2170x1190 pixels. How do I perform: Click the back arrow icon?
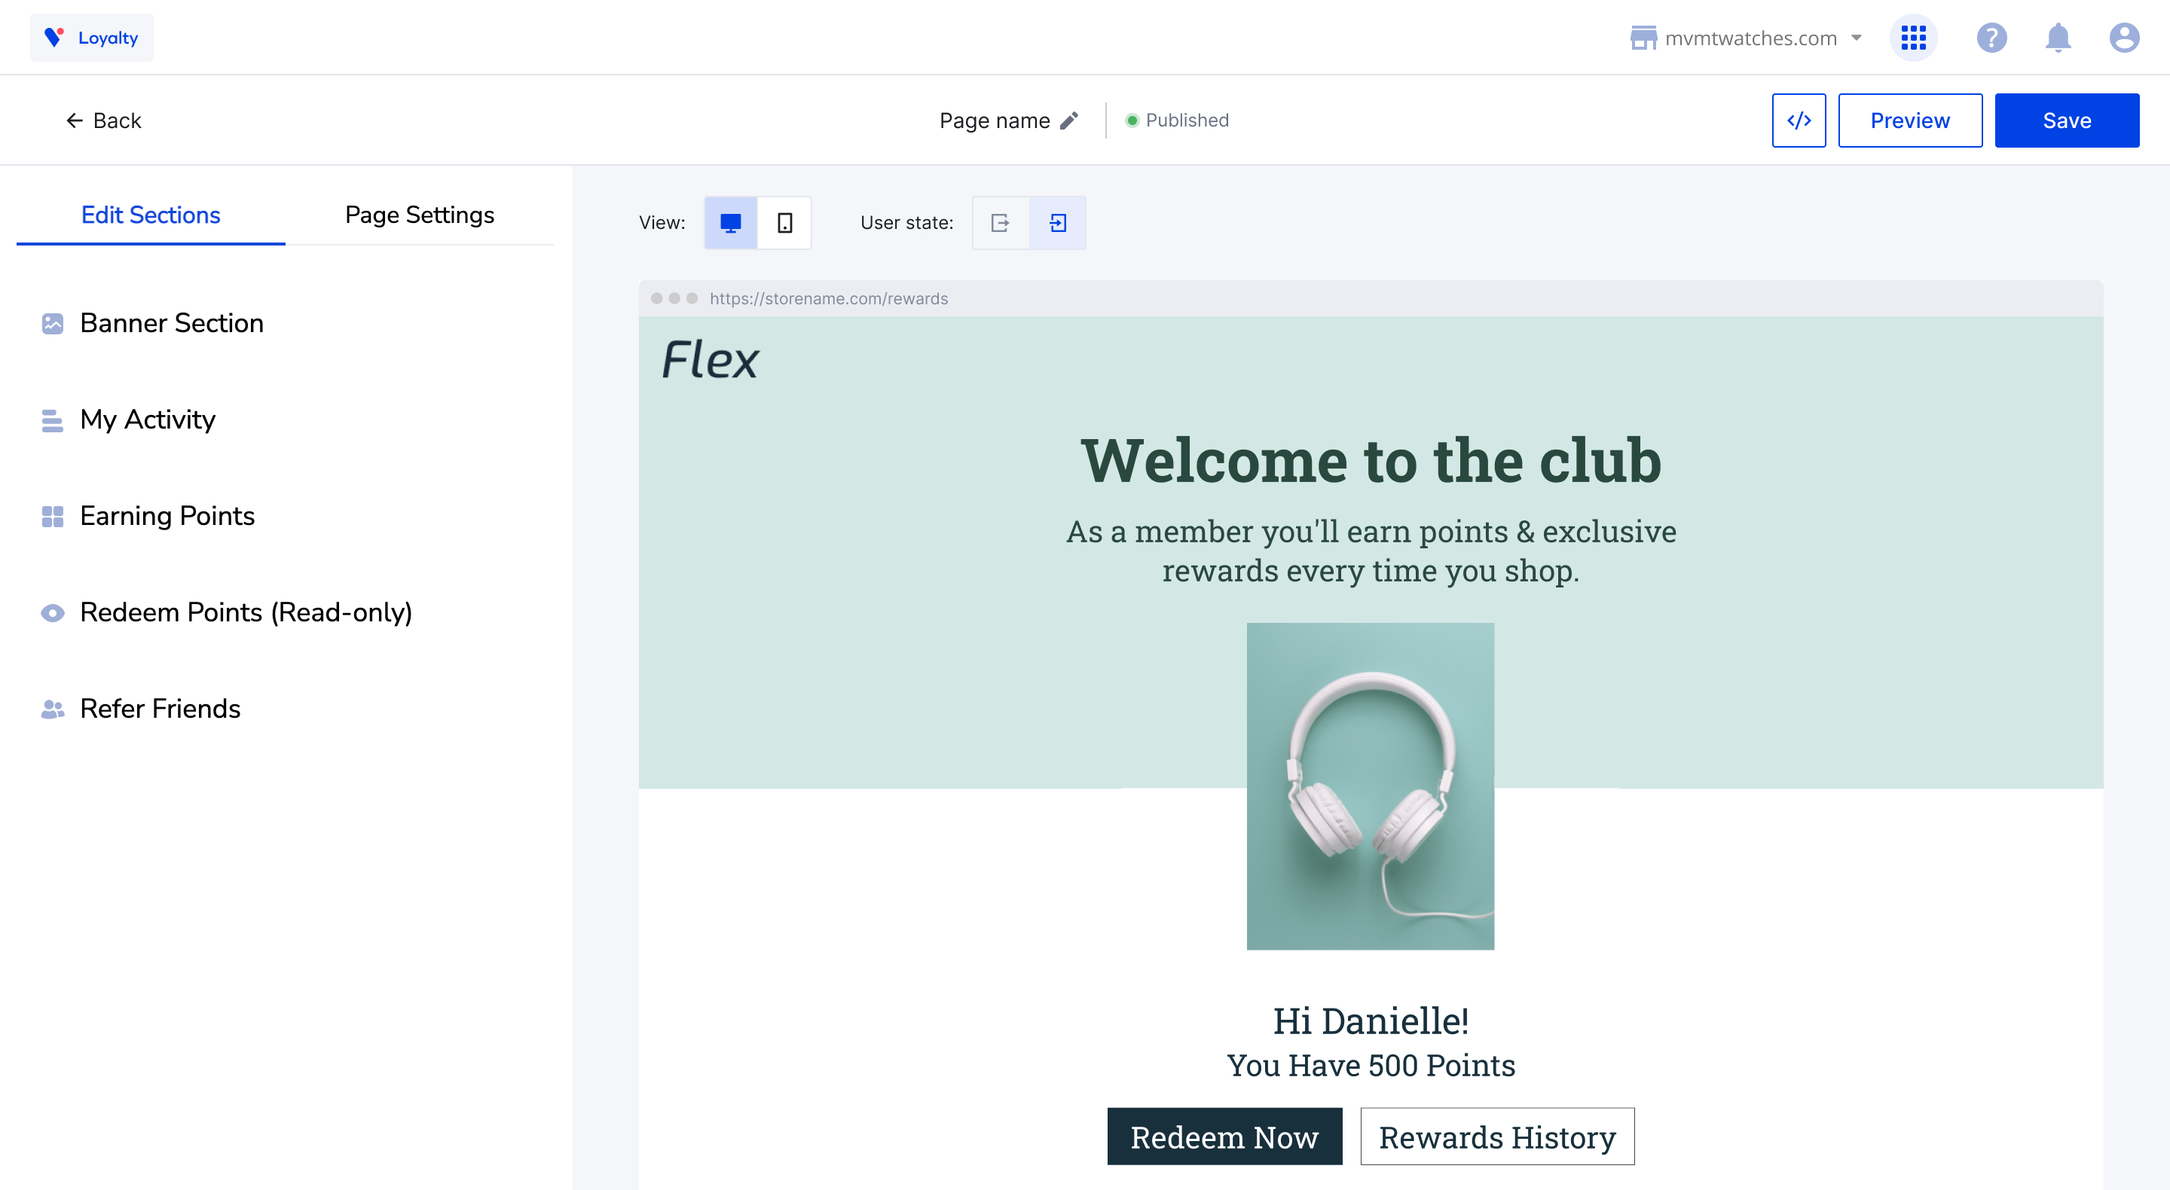[74, 121]
